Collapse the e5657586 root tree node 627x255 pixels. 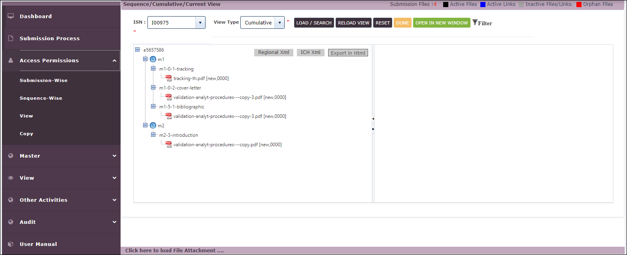(138, 50)
